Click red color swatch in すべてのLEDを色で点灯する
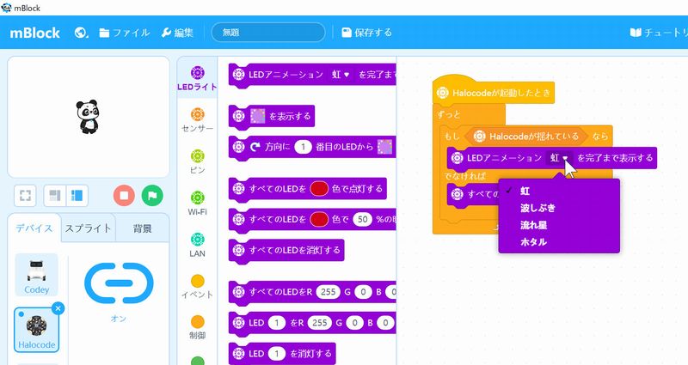The width and height of the screenshot is (688, 365). 318,187
